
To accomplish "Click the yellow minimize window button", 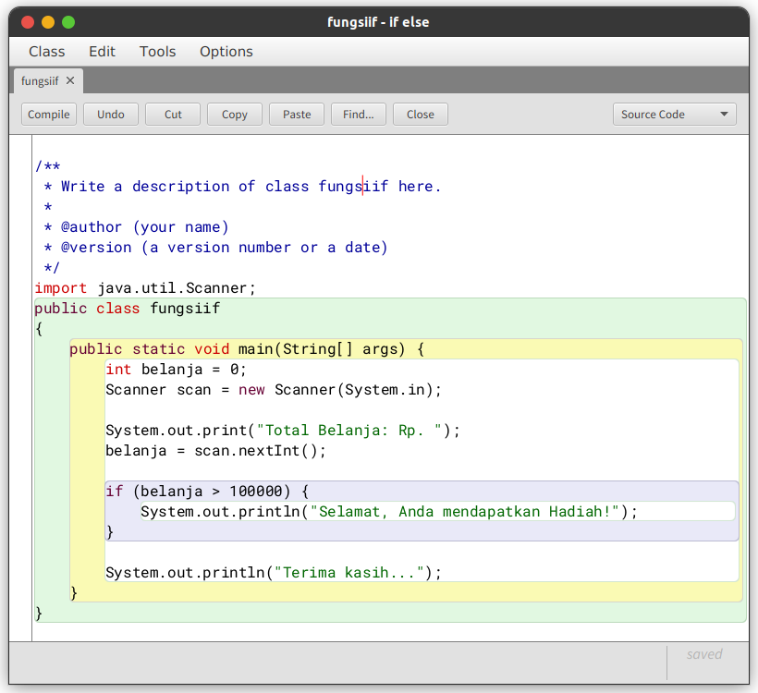I will 48,22.
